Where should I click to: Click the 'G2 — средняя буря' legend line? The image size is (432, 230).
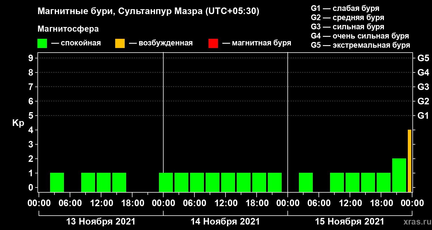pyautogui.click(x=347, y=18)
